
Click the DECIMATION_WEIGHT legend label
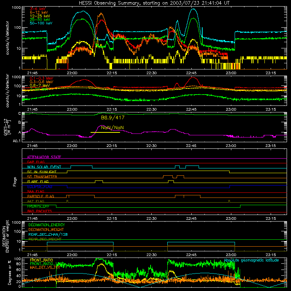click(46, 230)
